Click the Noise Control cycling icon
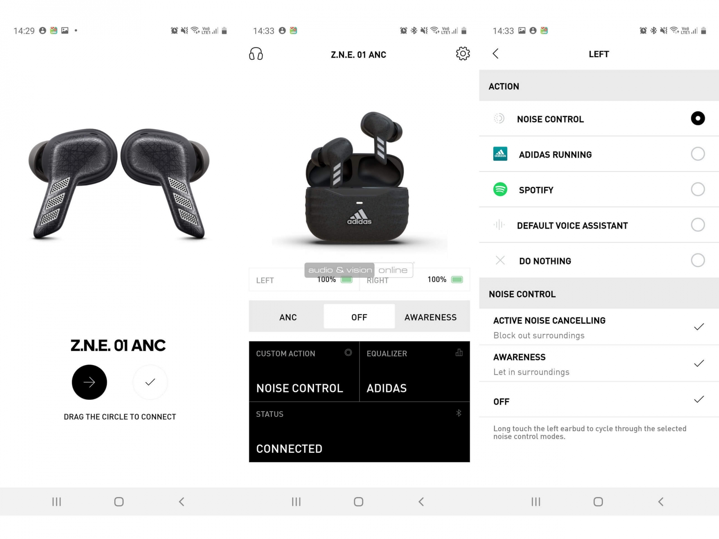719x539 pixels. coord(499,118)
